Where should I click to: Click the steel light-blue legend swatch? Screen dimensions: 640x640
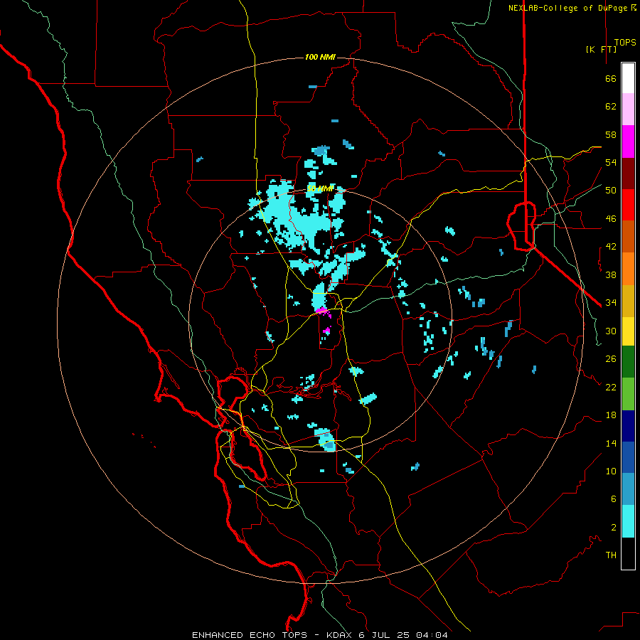[x=628, y=489]
